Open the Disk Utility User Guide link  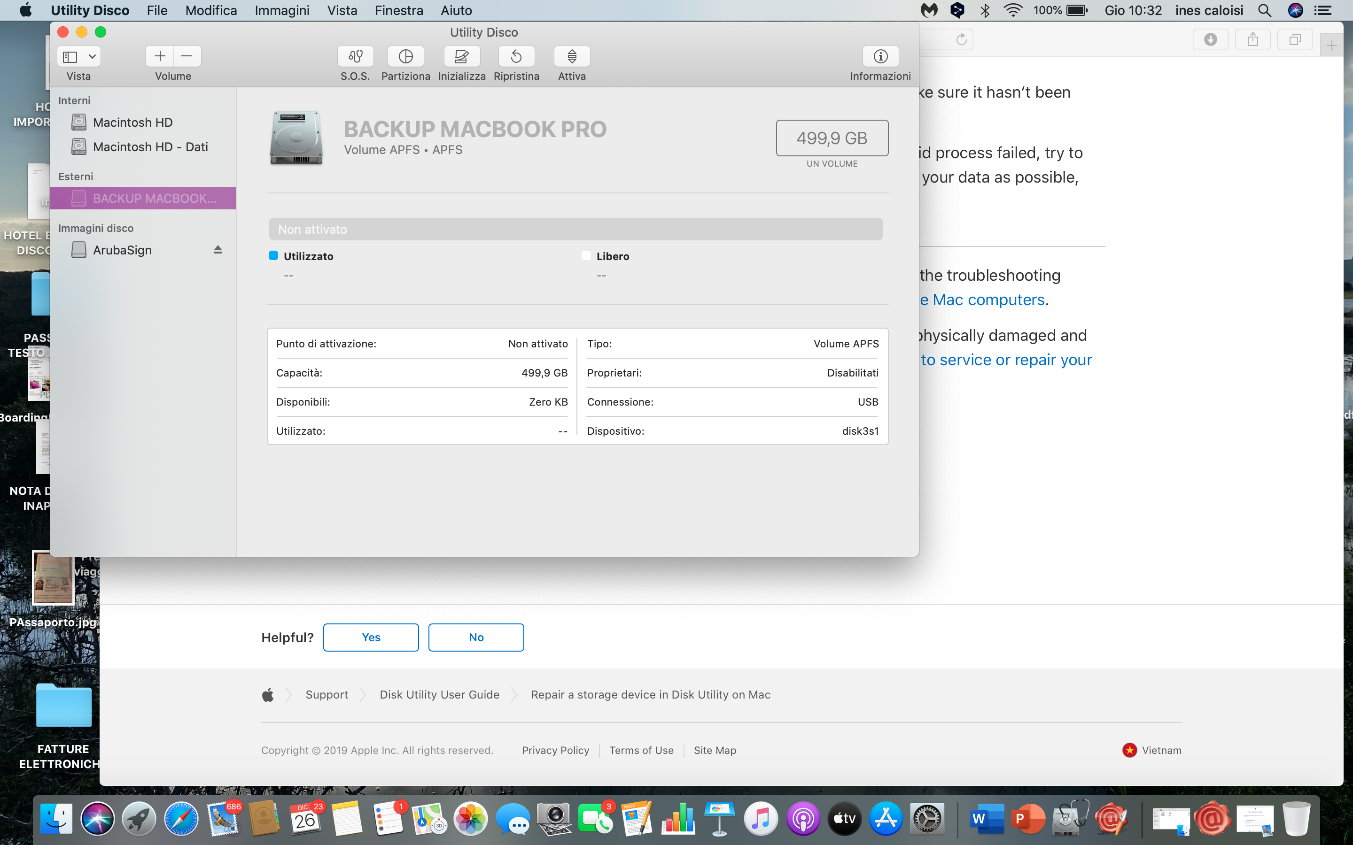439,695
